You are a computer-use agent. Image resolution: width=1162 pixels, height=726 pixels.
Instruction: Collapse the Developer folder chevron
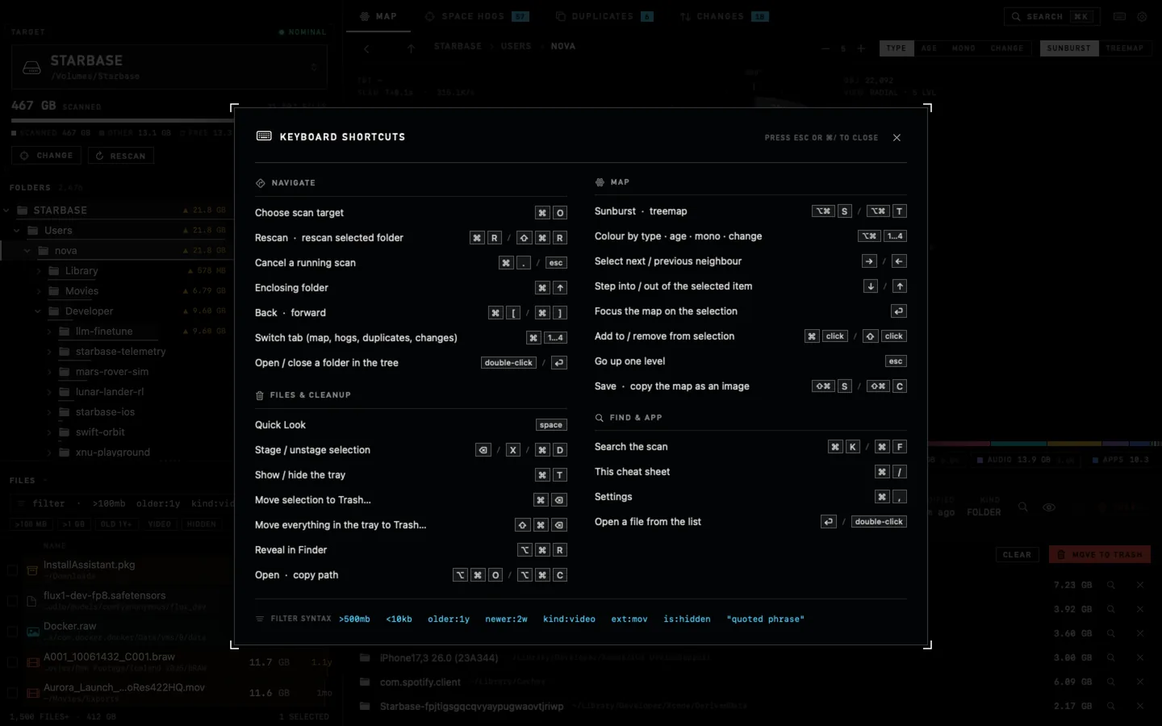(38, 311)
